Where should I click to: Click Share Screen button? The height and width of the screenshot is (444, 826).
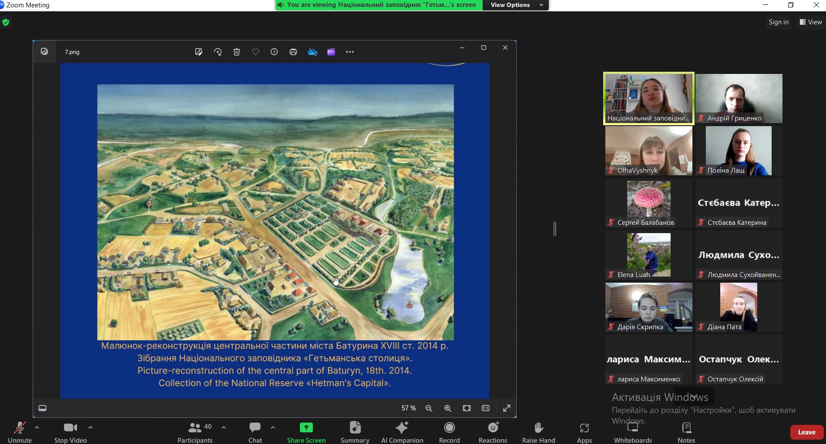[x=306, y=433]
